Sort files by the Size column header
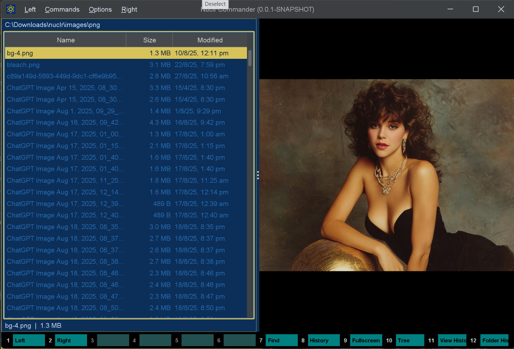This screenshot has height=349, width=514. [149, 40]
